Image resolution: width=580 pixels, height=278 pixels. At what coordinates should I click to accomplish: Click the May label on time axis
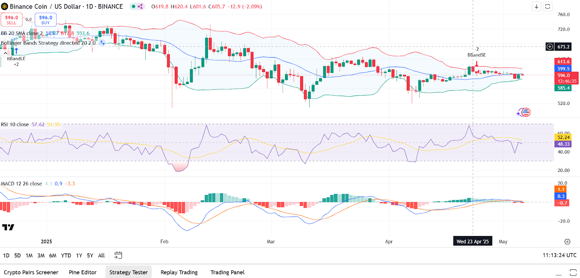point(503,241)
